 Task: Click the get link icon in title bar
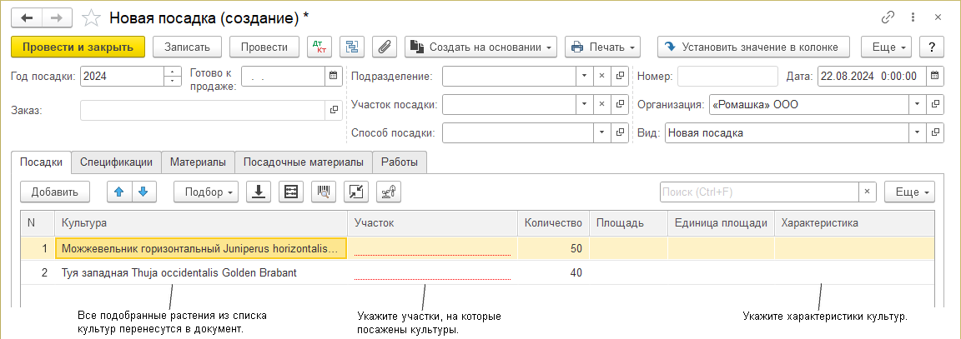coord(888,17)
